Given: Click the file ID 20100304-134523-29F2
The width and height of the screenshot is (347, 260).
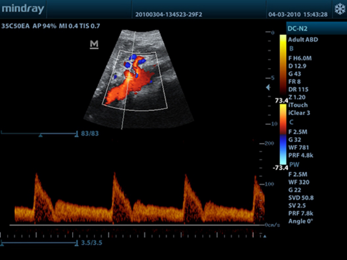Looking at the screenshot, I should click(x=169, y=15).
